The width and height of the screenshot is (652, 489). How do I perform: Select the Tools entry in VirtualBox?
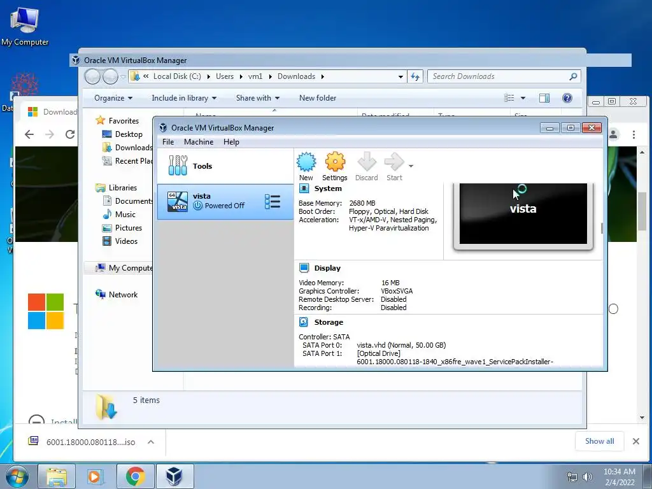click(x=225, y=166)
